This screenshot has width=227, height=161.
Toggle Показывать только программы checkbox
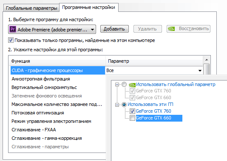11,40
